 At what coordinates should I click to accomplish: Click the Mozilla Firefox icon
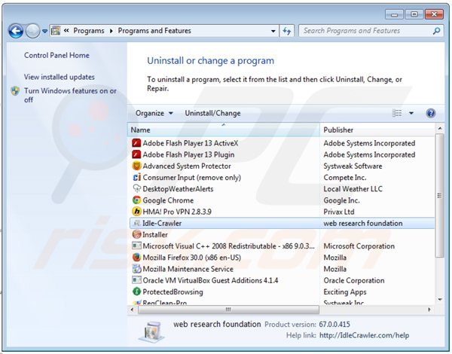(136, 258)
